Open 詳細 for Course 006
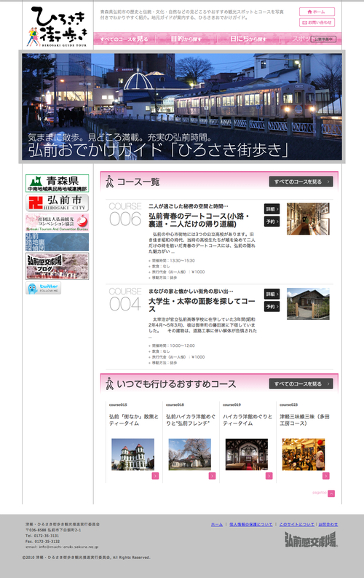The image size is (364, 578). (272, 209)
